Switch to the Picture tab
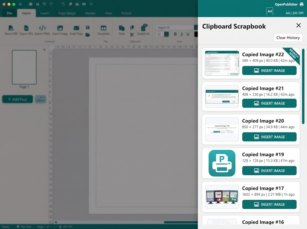 126,13
